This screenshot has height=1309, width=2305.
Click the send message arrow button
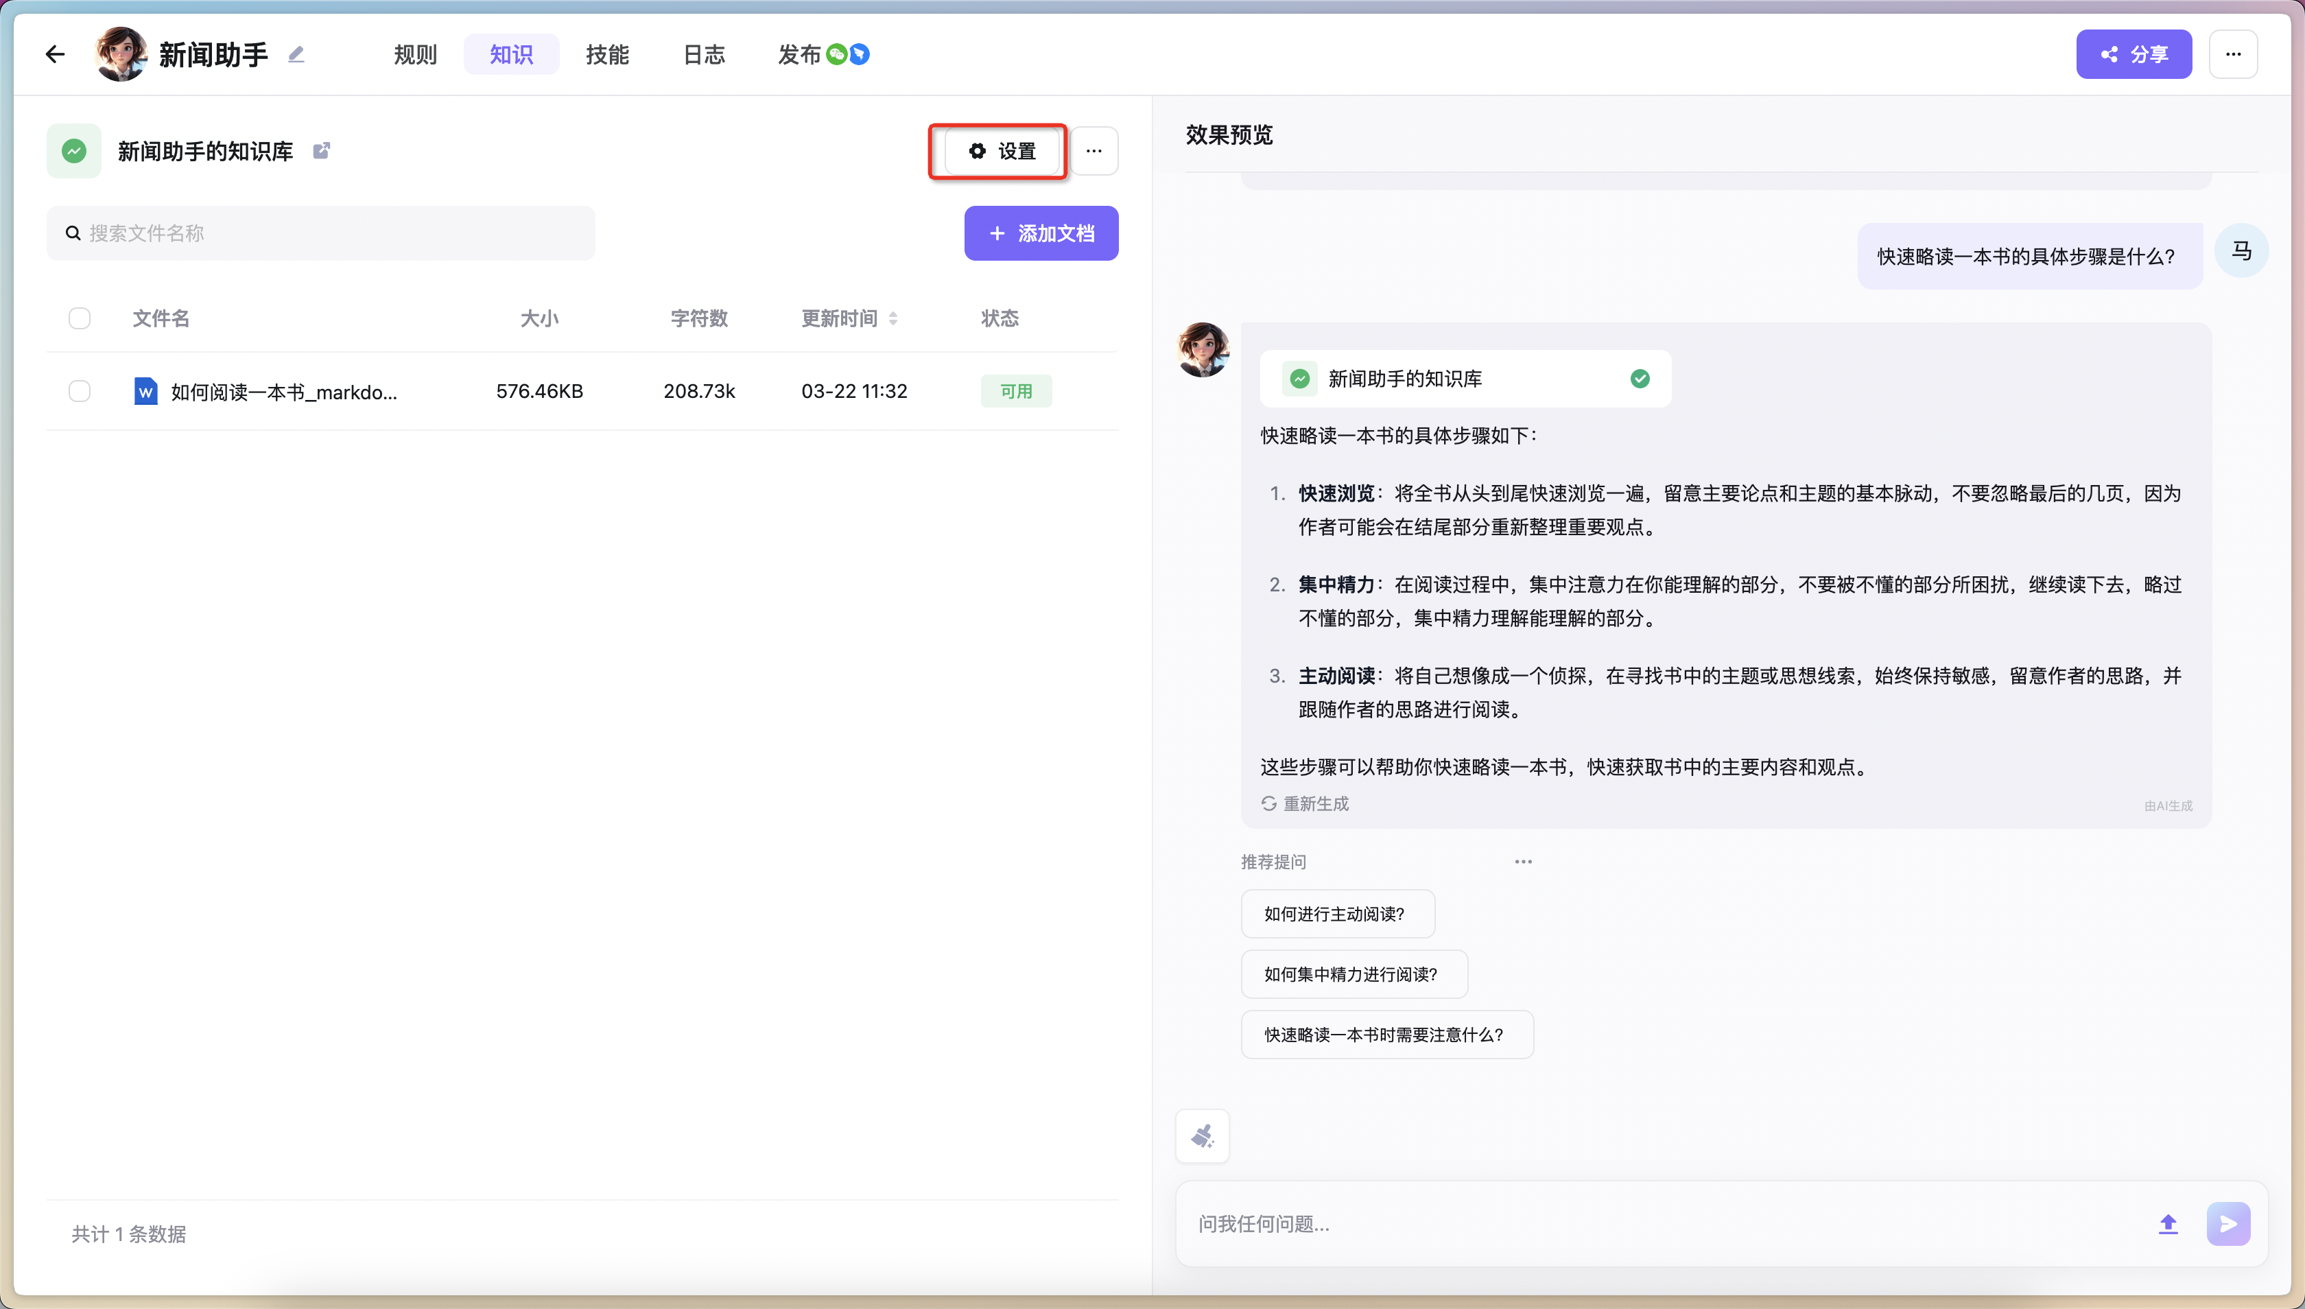click(2229, 1225)
